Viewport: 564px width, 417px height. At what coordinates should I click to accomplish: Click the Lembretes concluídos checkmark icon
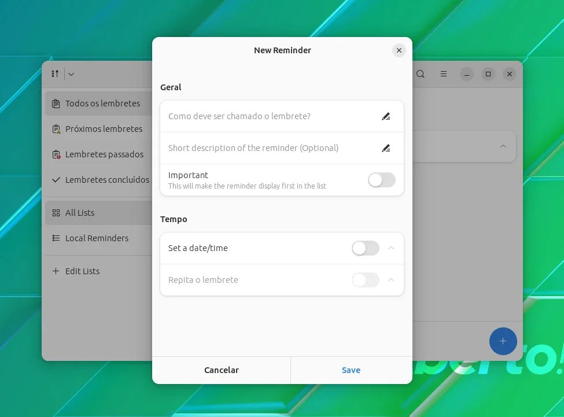56,180
